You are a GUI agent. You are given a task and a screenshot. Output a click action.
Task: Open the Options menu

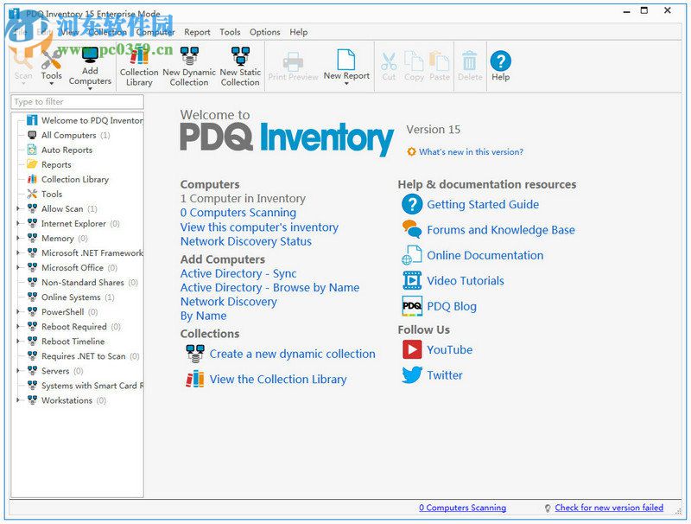pos(264,32)
